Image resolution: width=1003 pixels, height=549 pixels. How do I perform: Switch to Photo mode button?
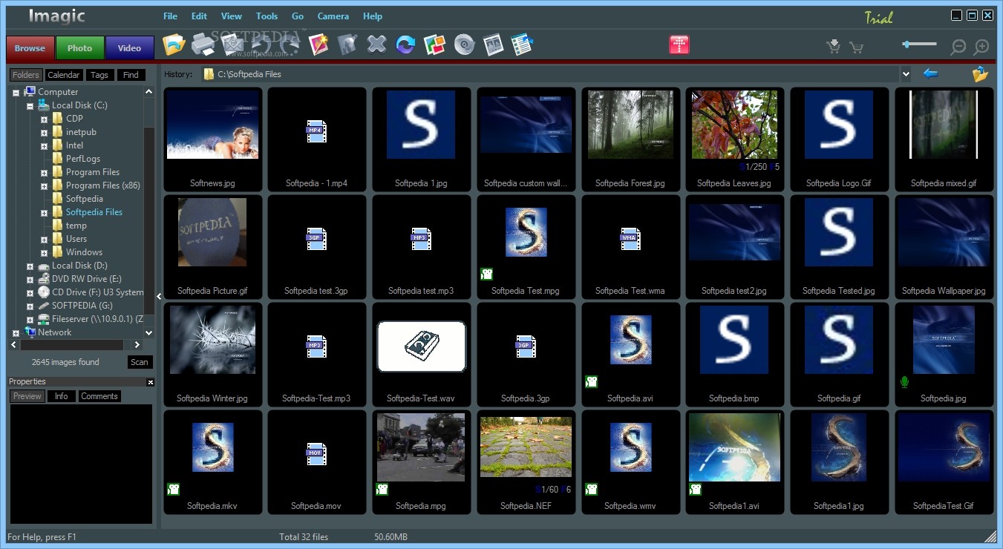79,47
